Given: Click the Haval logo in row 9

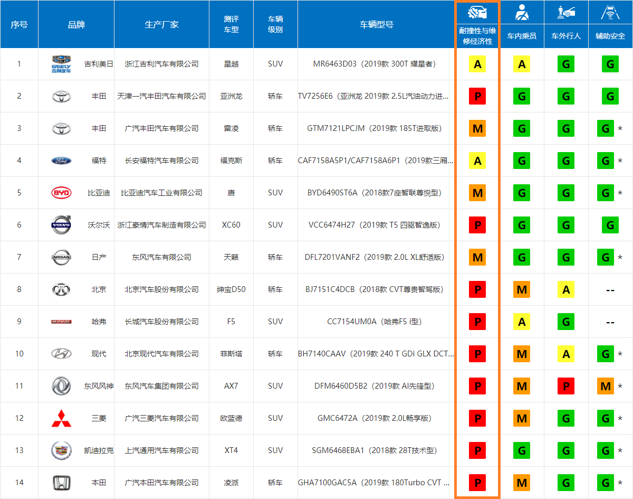Looking at the screenshot, I should pyautogui.click(x=61, y=322).
